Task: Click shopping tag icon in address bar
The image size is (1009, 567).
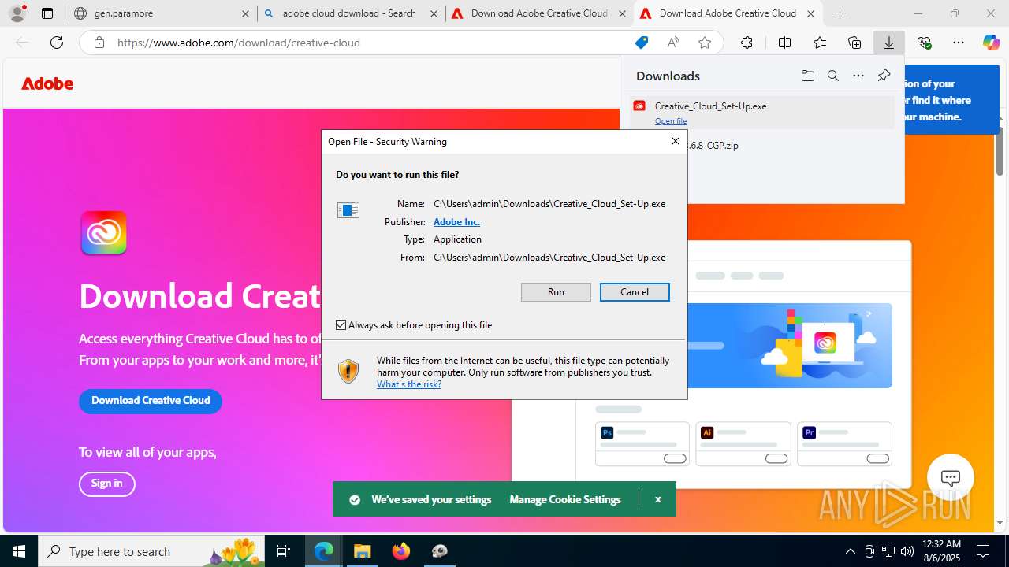Action: pyautogui.click(x=642, y=43)
